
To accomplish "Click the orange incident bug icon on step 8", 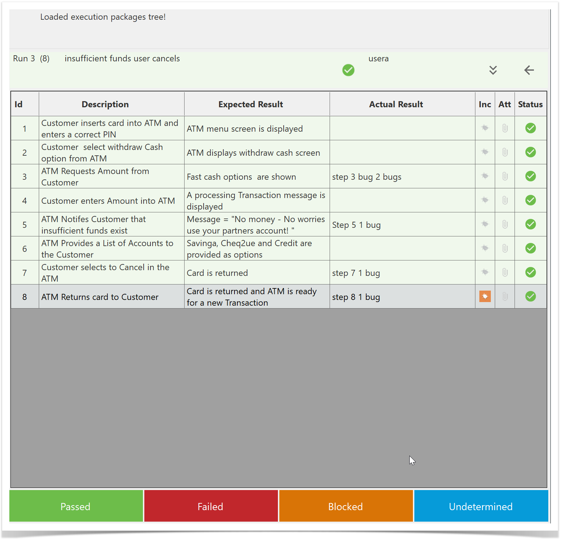I will 485,296.
